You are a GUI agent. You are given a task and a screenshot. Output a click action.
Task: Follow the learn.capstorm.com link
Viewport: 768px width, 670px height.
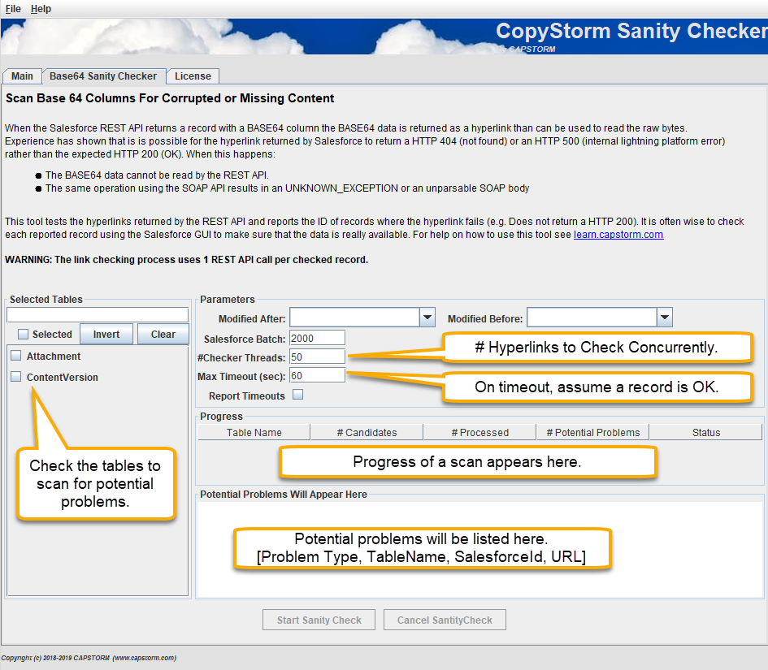[x=618, y=235]
